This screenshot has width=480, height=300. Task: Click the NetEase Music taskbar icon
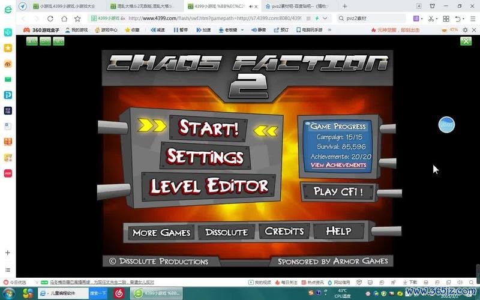pos(119,293)
